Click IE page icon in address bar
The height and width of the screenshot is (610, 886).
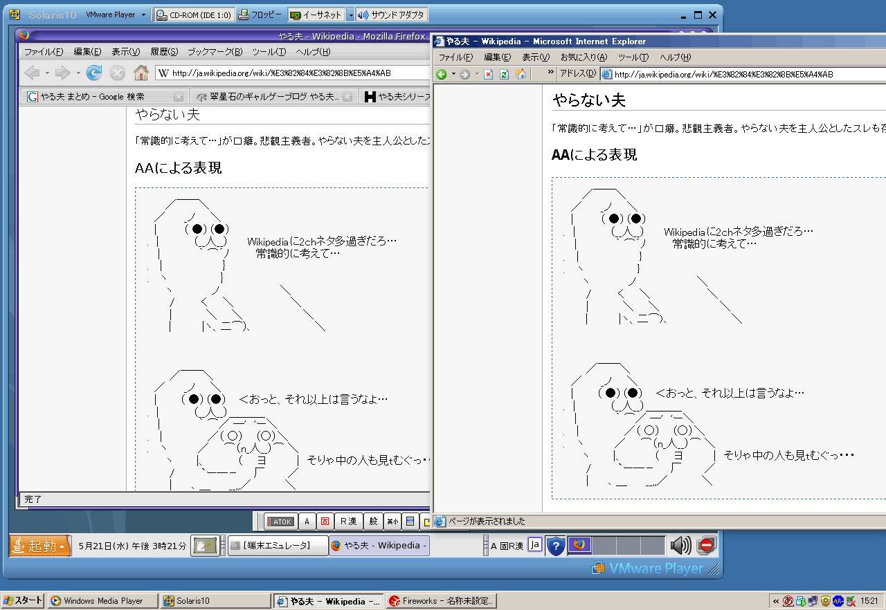pyautogui.click(x=606, y=74)
